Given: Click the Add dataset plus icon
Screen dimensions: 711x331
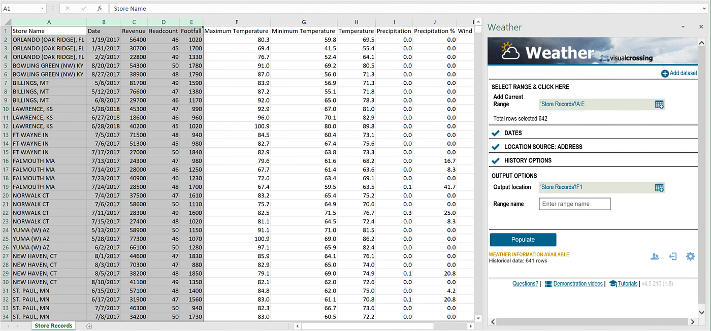Looking at the screenshot, I should coord(665,73).
